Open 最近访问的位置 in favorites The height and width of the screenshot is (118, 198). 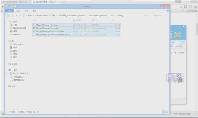18,28
